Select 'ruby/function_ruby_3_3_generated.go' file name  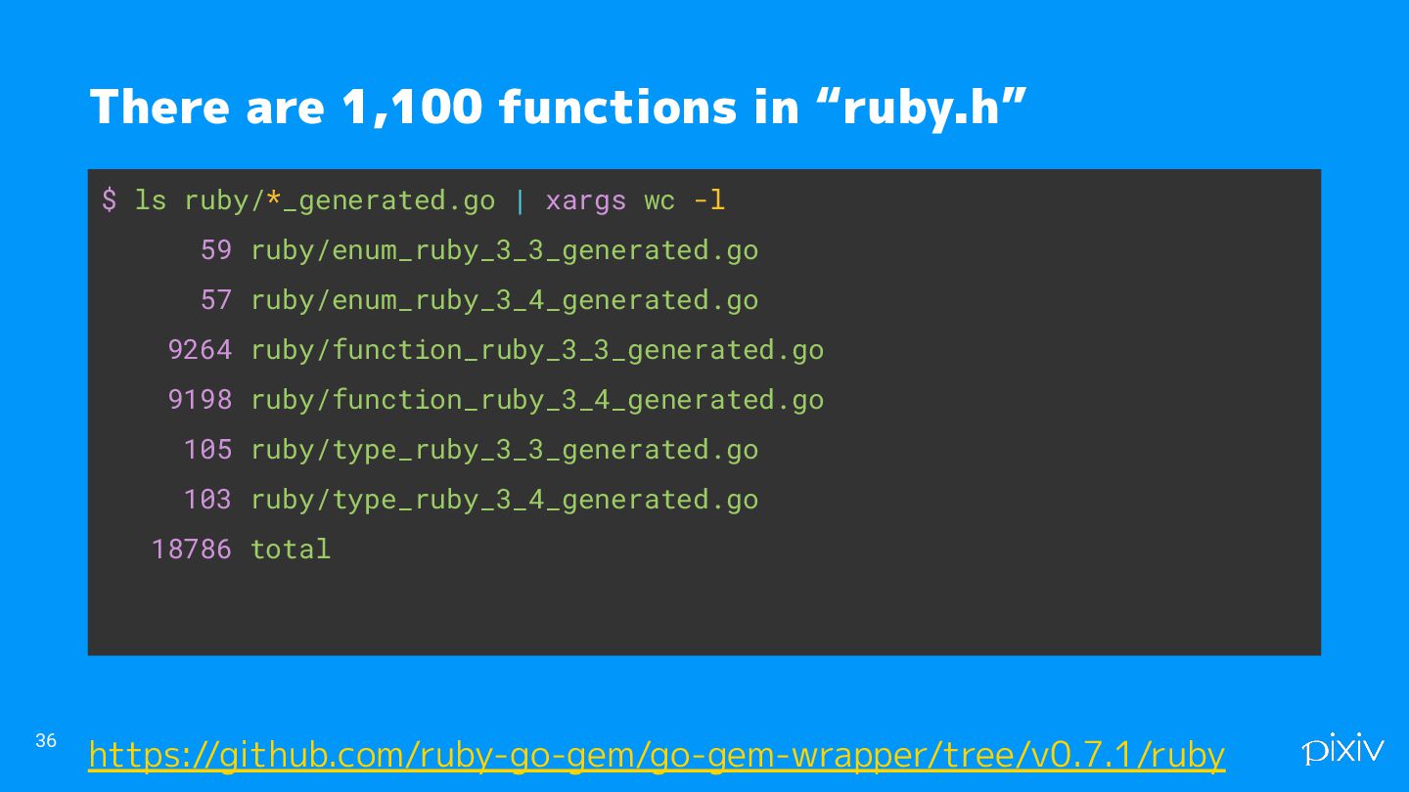537,350
